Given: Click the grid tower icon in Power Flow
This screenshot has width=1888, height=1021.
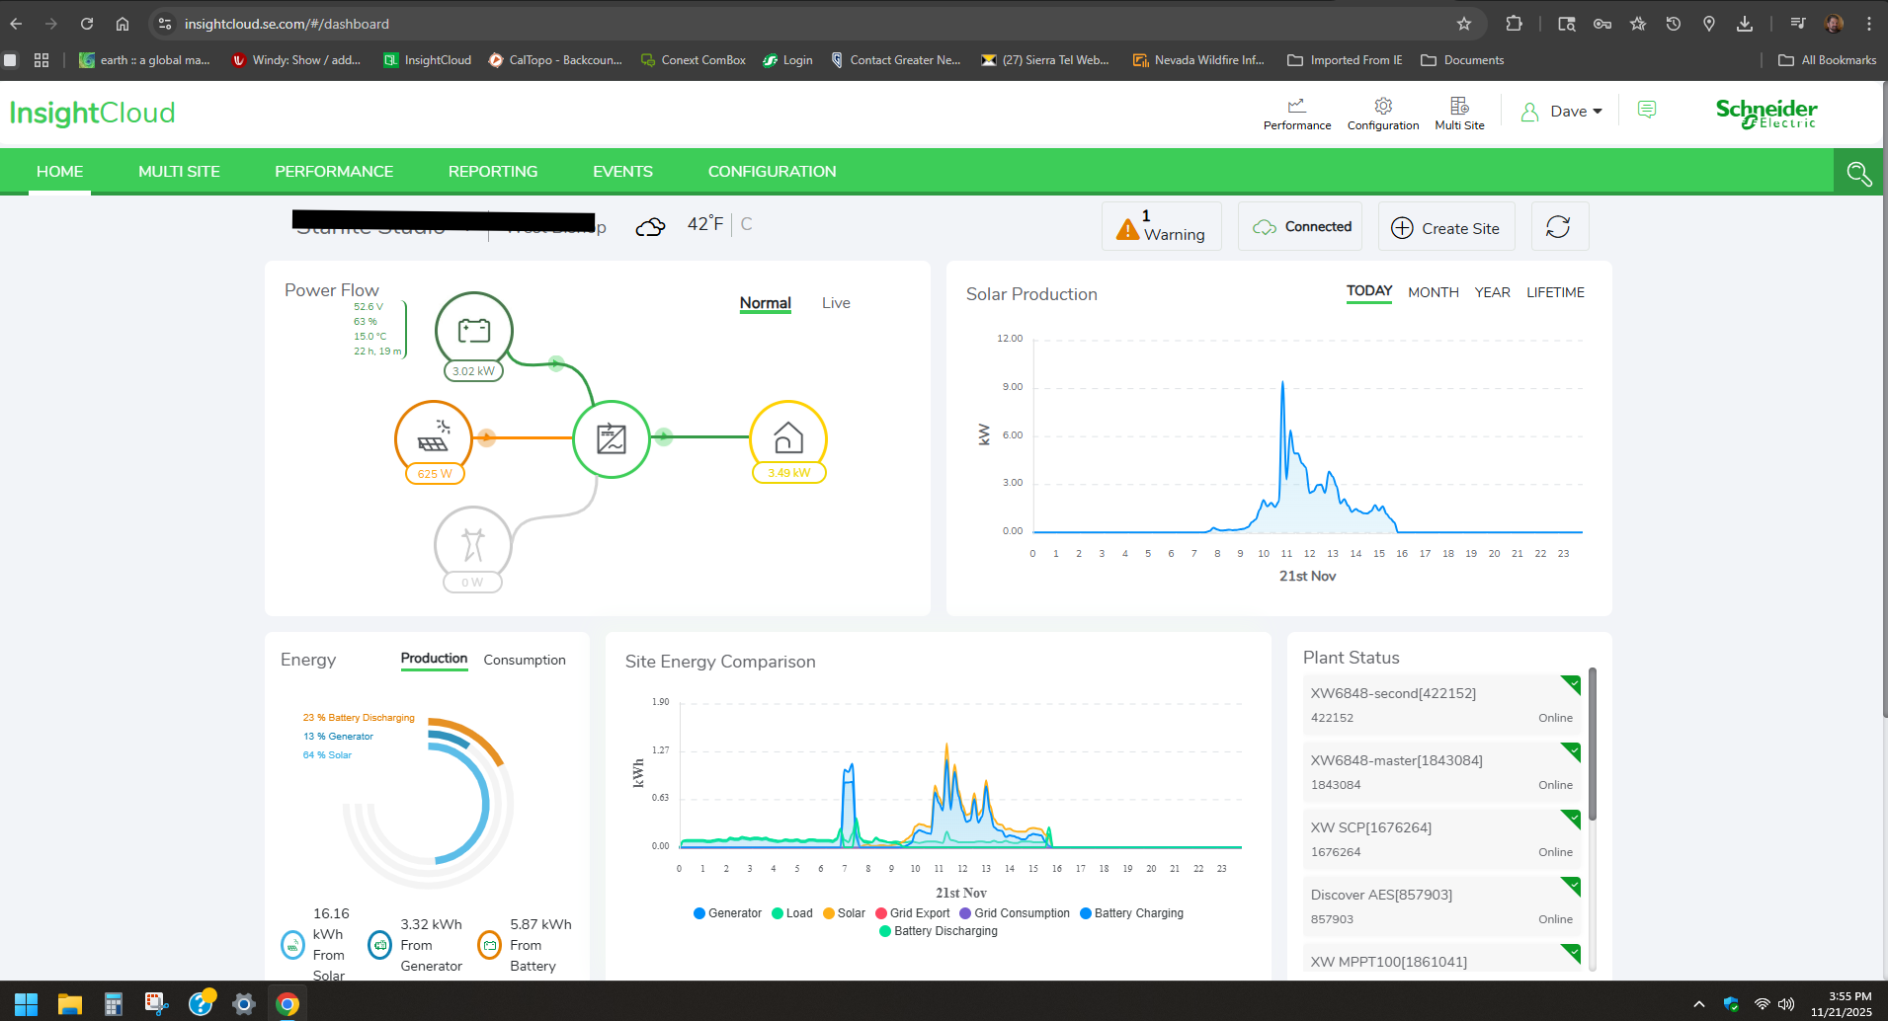Looking at the screenshot, I should (473, 544).
